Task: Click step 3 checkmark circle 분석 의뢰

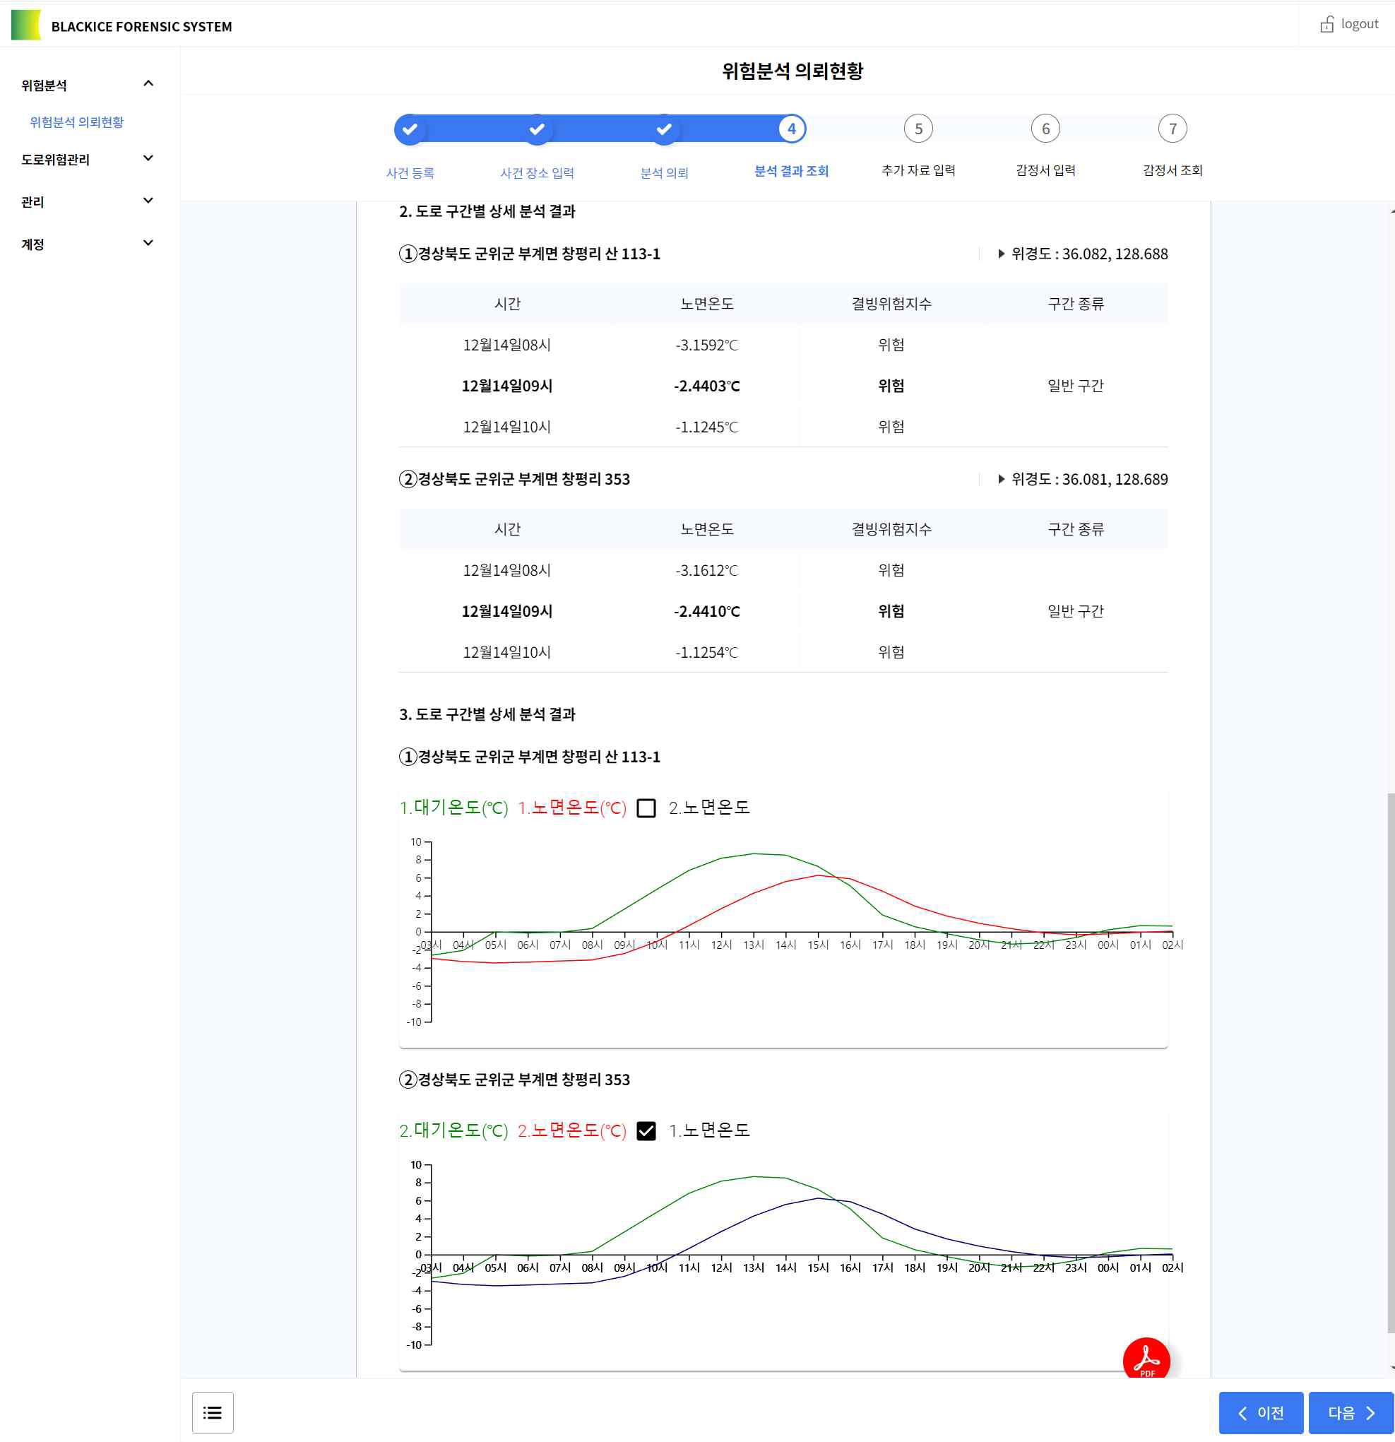Action: click(664, 129)
